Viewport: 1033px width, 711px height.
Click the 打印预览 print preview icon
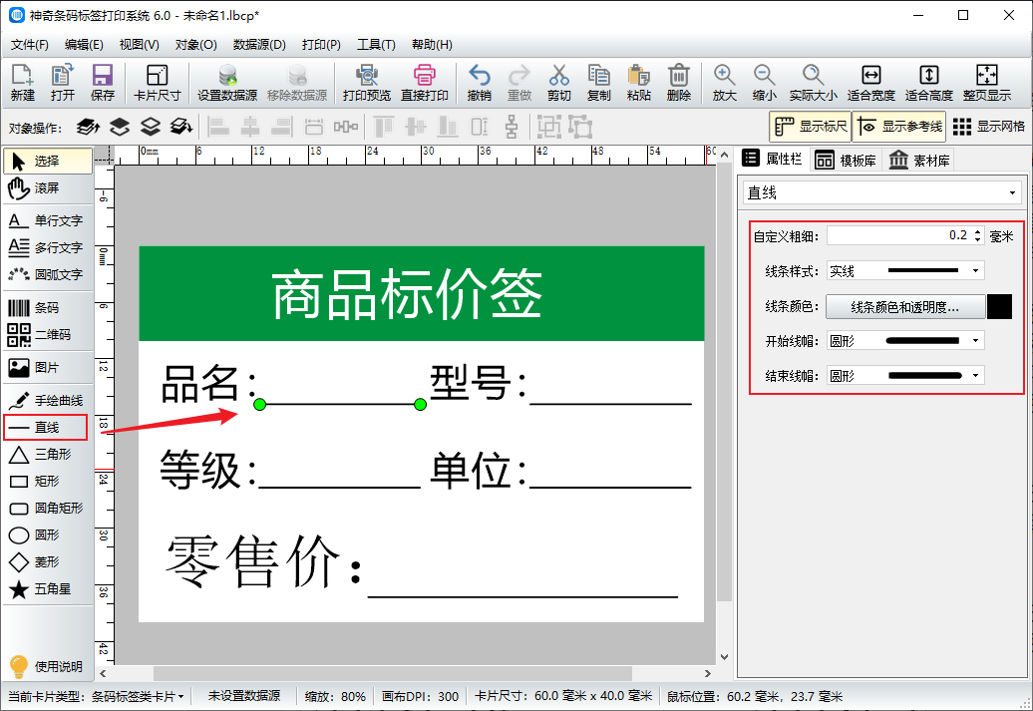coord(366,83)
